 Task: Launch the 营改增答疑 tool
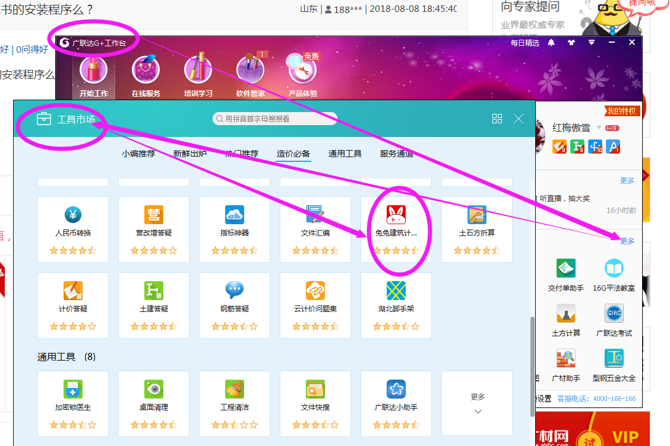click(154, 229)
